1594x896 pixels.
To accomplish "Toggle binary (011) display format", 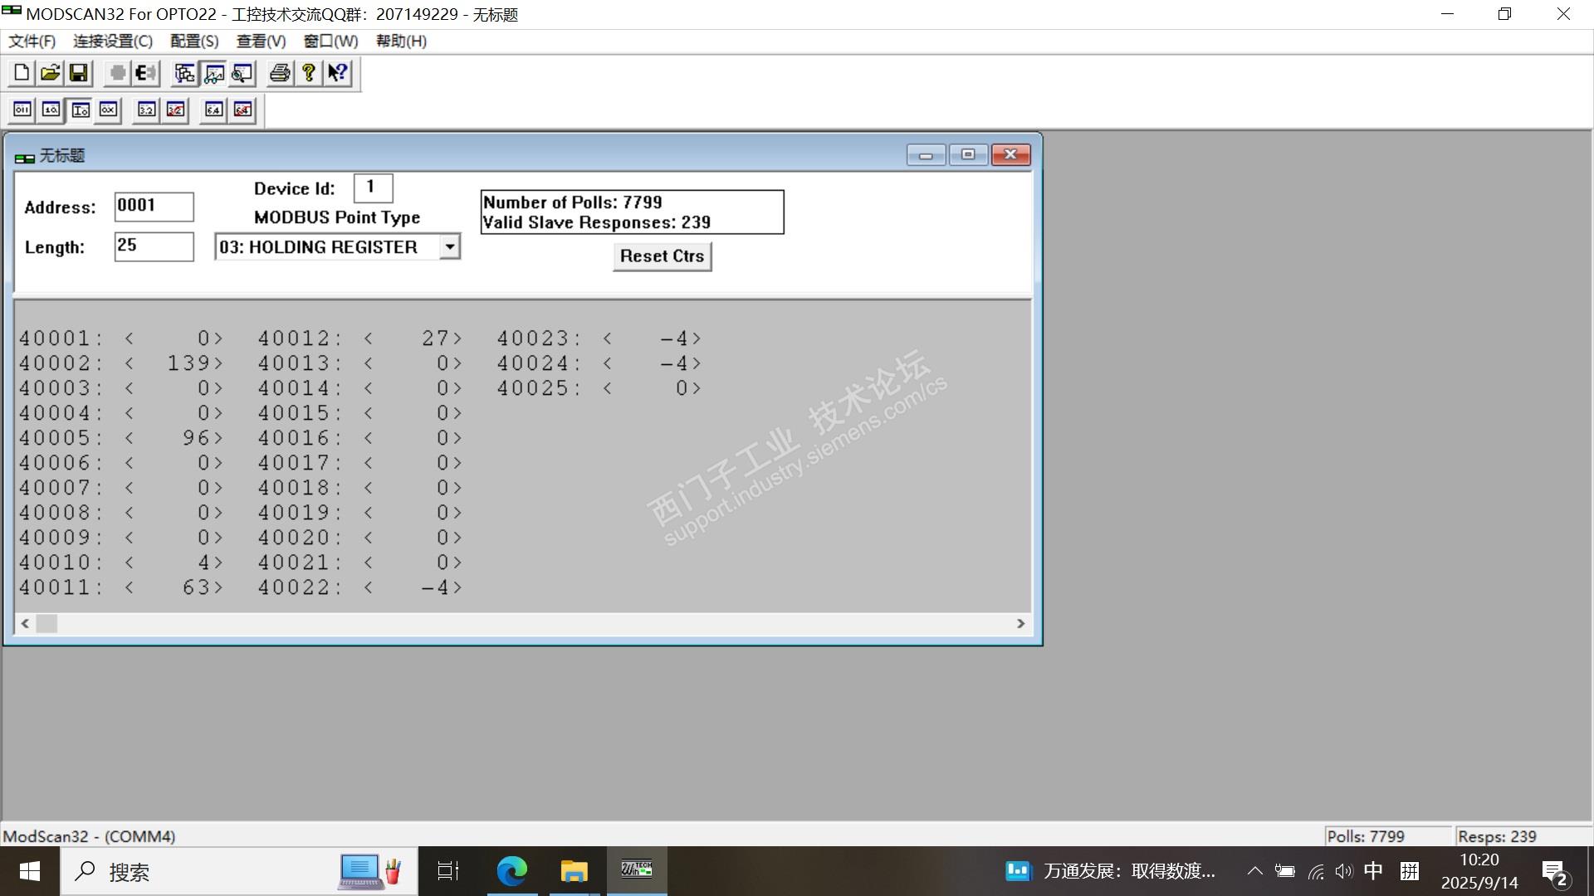I will tap(22, 110).
